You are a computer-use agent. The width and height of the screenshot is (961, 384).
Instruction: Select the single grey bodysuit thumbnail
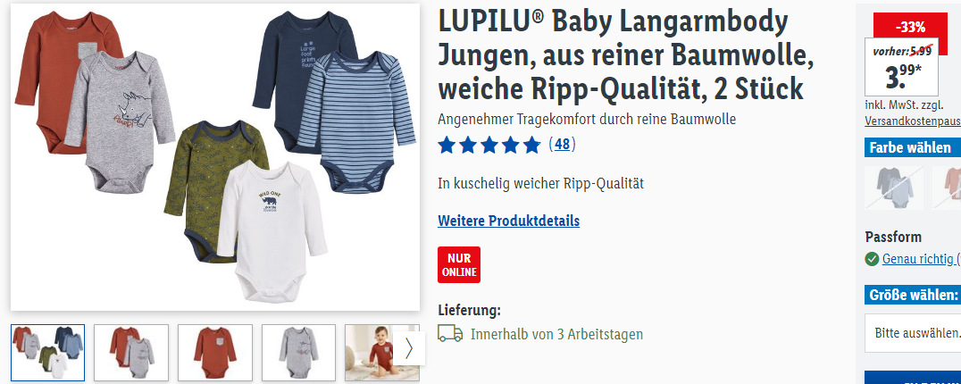click(298, 353)
